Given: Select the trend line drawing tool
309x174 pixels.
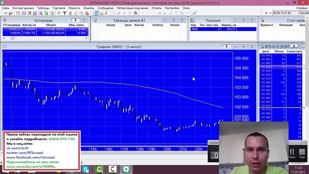Looking at the screenshot, I should click(143, 13).
